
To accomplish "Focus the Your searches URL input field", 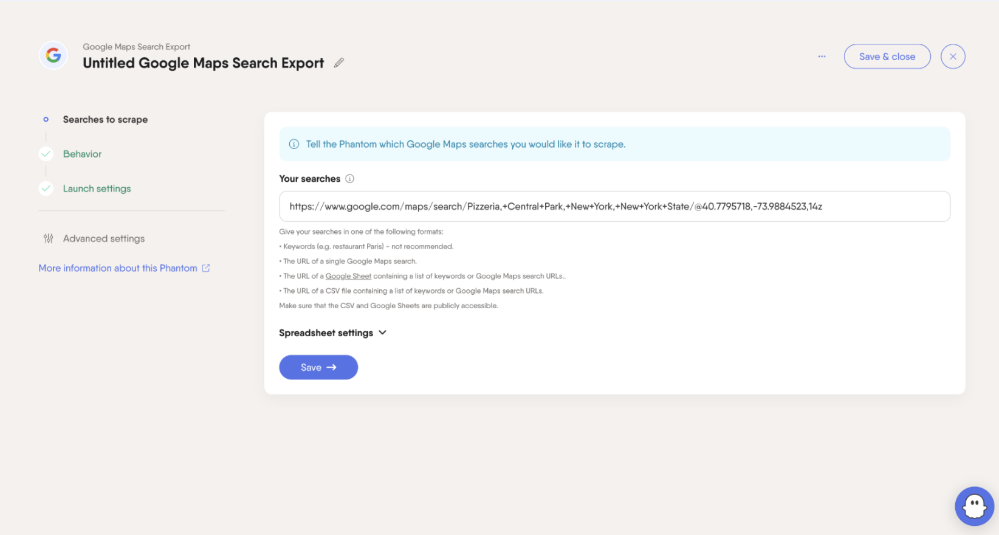I will click(x=614, y=207).
